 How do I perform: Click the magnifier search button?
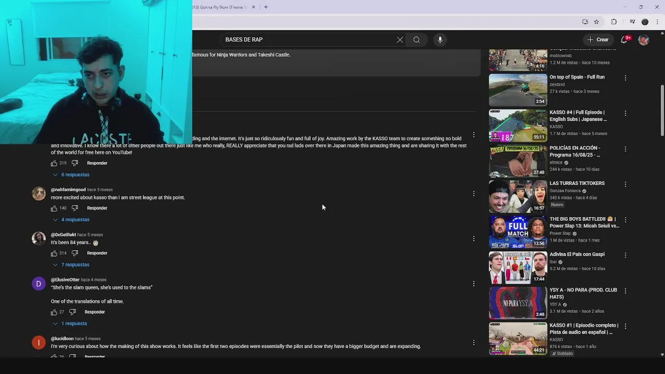click(x=417, y=39)
